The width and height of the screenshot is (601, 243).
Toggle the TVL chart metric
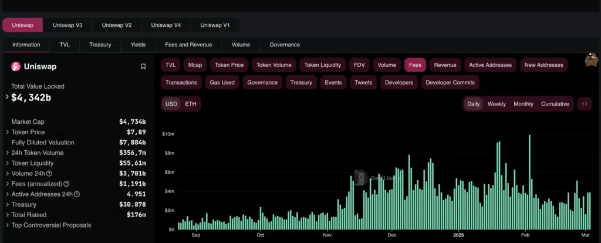171,65
